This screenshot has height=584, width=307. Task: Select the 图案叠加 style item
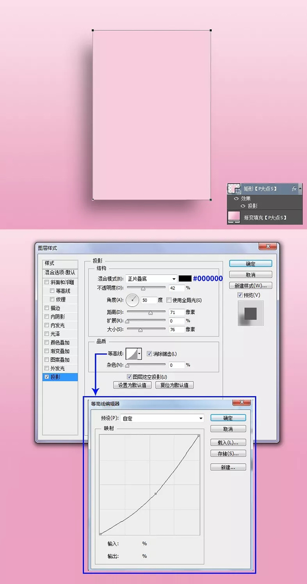pos(60,360)
